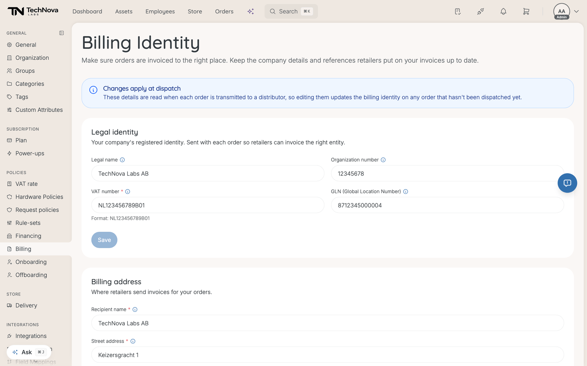Open Power-ups in sidebar

tap(36, 153)
